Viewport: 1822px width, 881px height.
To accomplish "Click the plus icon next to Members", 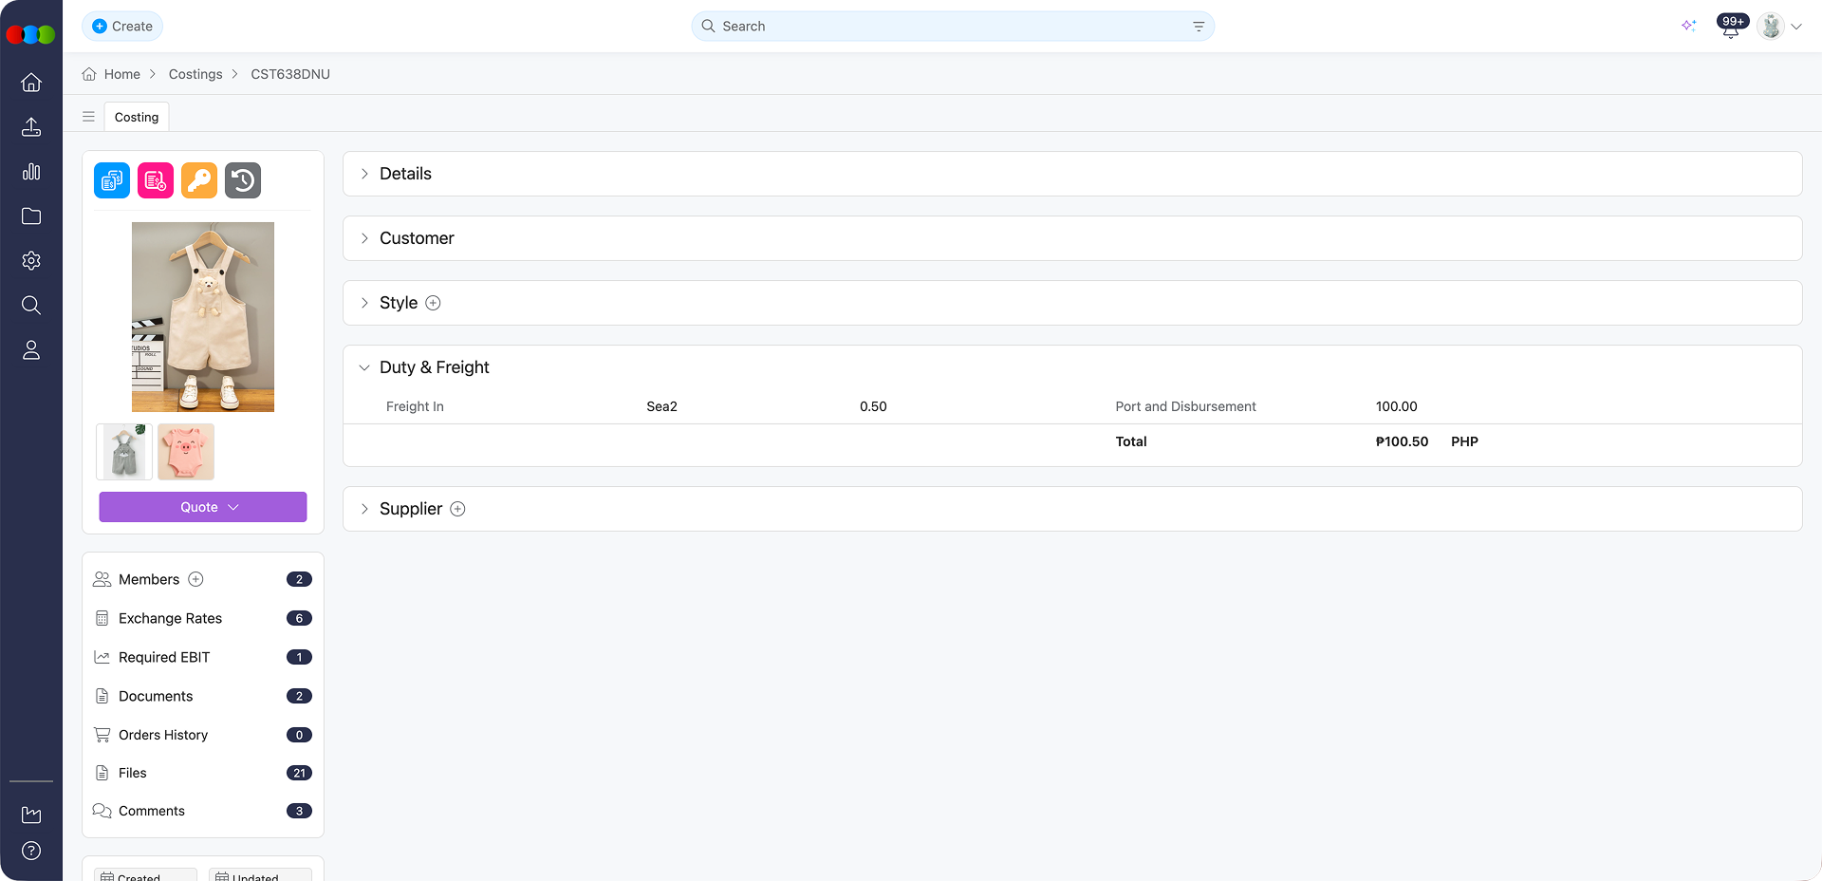I will 196,579.
